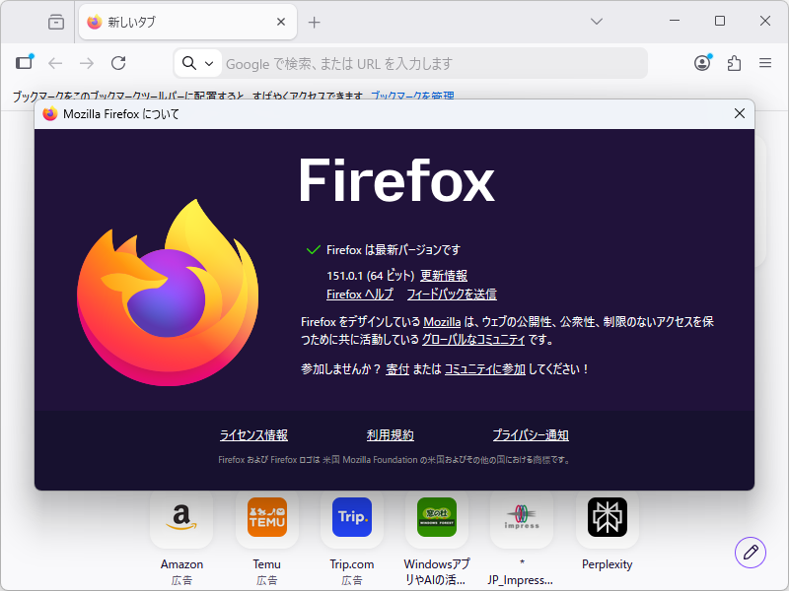The height and width of the screenshot is (591, 789).
Task: Click the Firefox は最新バージョンです status text
Action: tap(393, 250)
